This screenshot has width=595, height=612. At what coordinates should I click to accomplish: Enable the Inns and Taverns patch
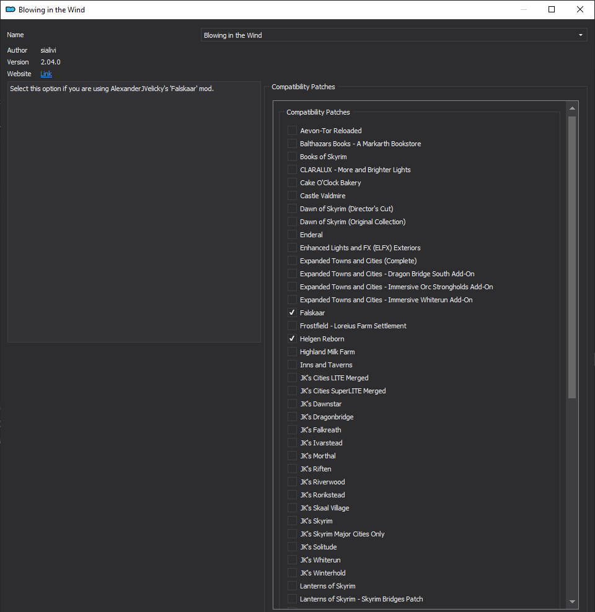click(x=292, y=365)
